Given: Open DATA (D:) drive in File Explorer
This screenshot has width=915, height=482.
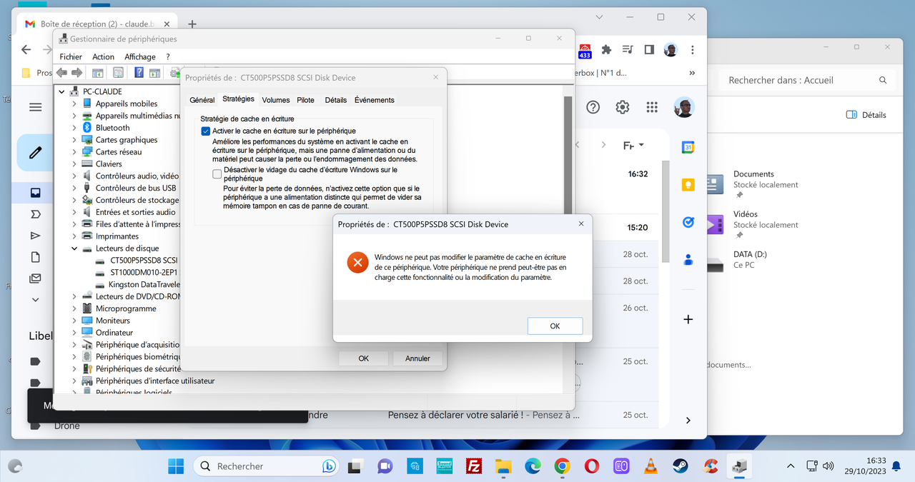Looking at the screenshot, I should pyautogui.click(x=738, y=259).
